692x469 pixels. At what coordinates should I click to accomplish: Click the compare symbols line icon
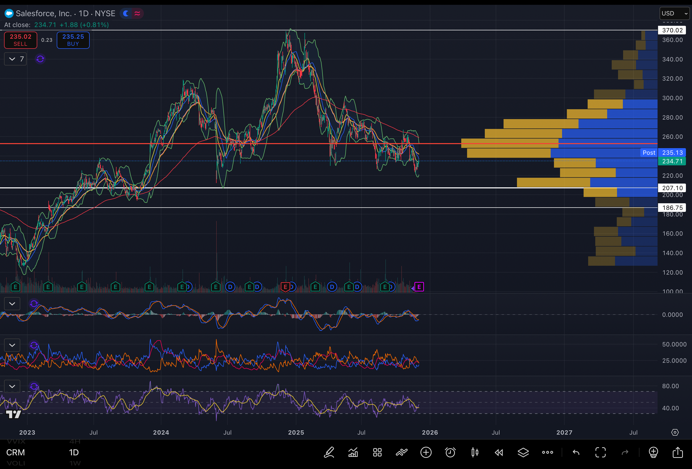pyautogui.click(x=401, y=452)
